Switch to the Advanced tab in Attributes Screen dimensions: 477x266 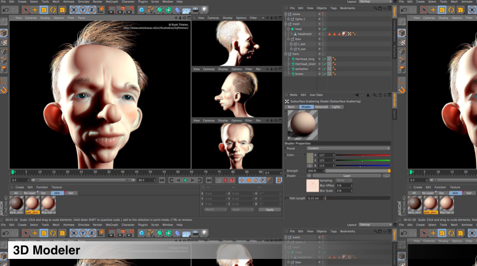pos(321,107)
